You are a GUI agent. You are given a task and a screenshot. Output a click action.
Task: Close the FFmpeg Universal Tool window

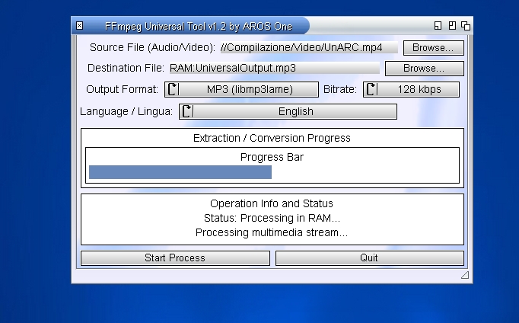79,25
